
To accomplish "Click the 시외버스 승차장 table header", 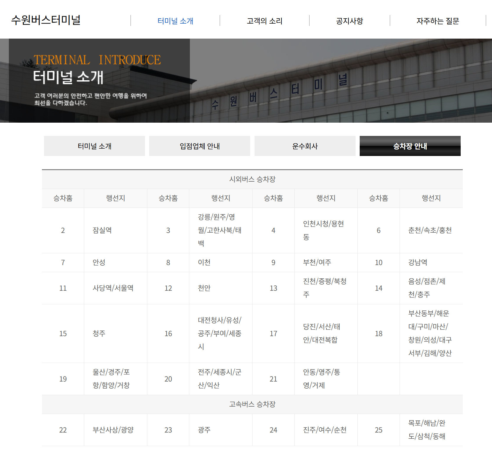I will pos(252,179).
